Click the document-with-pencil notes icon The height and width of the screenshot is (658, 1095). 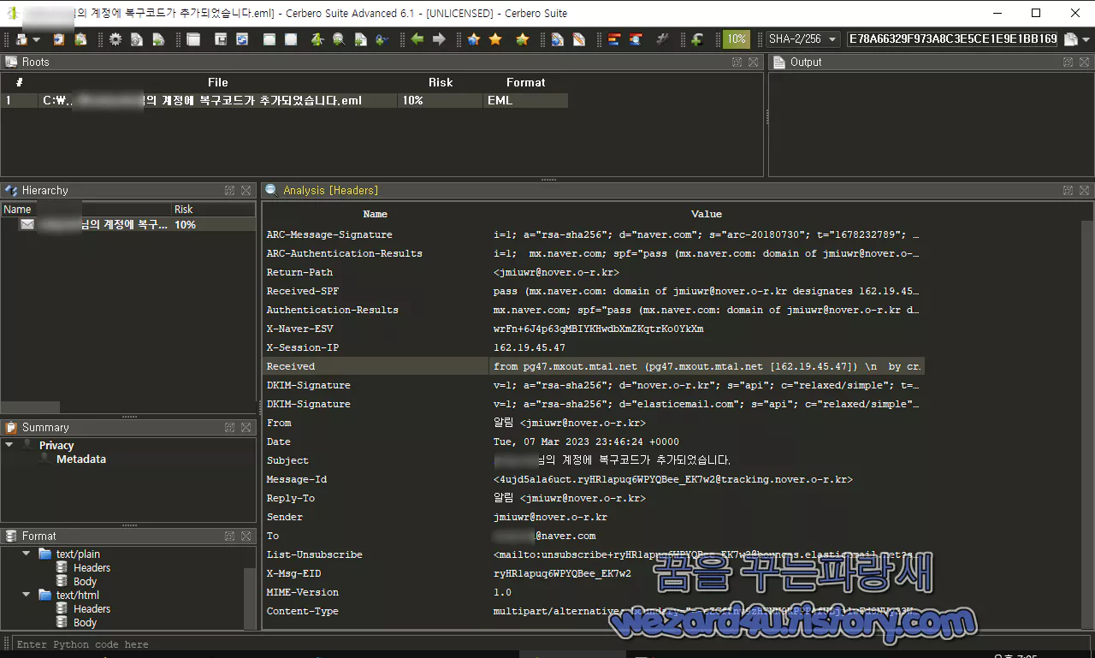579,39
